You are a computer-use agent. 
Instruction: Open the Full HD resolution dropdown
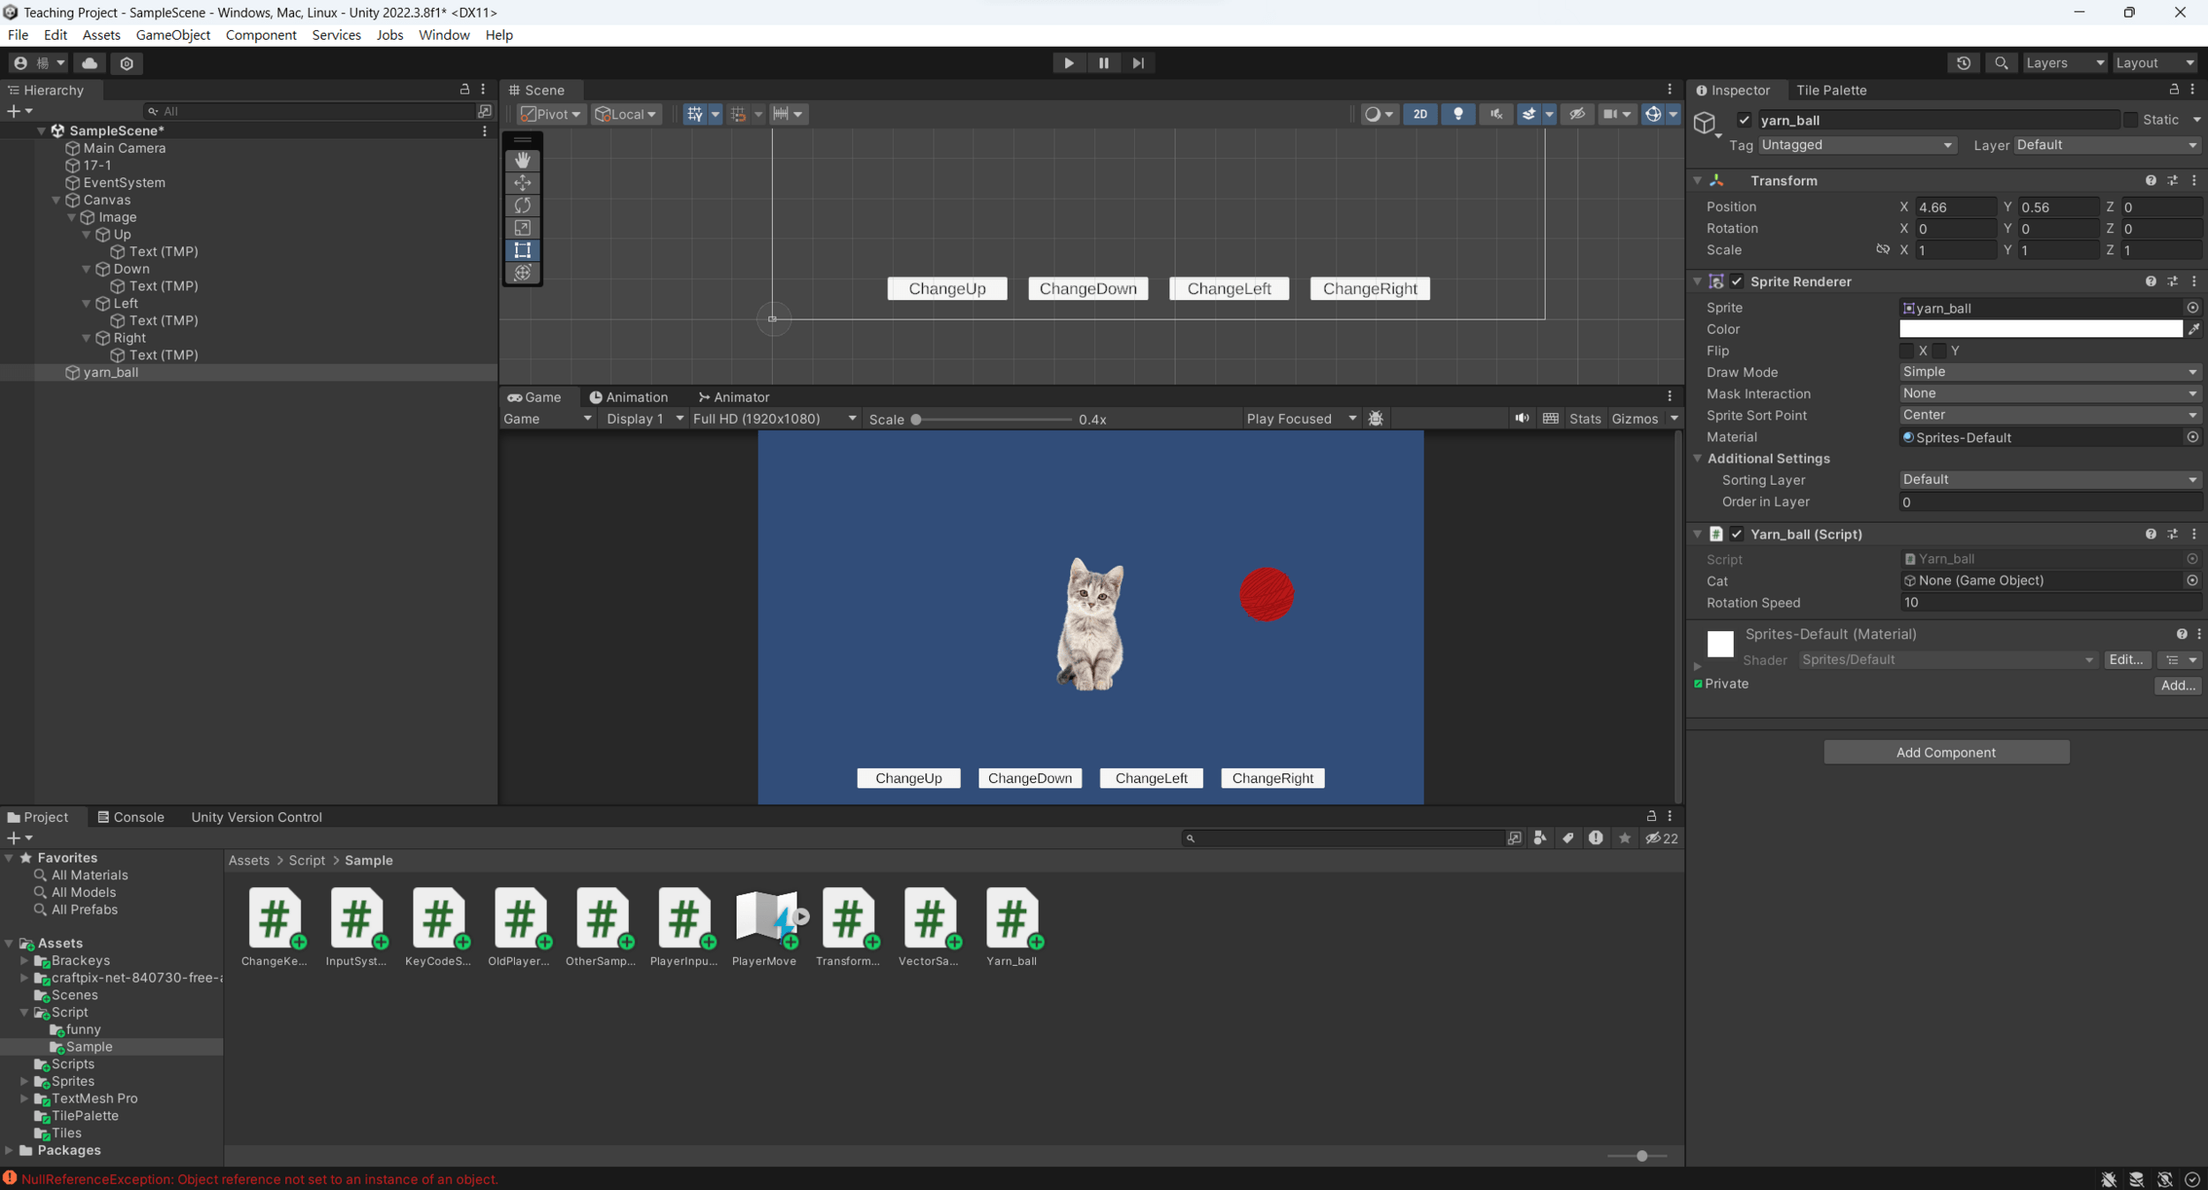click(774, 418)
